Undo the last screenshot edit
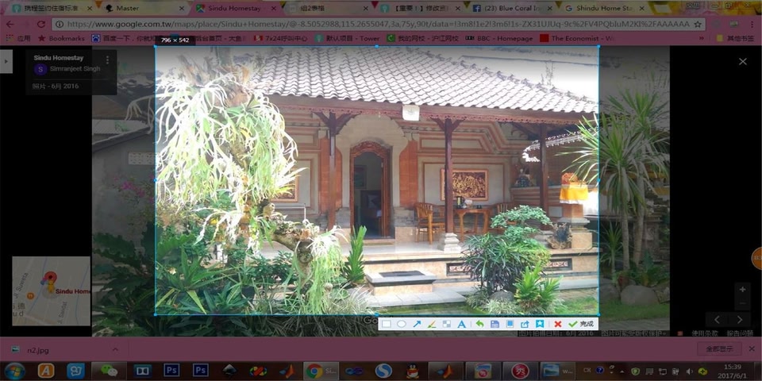 pos(479,324)
